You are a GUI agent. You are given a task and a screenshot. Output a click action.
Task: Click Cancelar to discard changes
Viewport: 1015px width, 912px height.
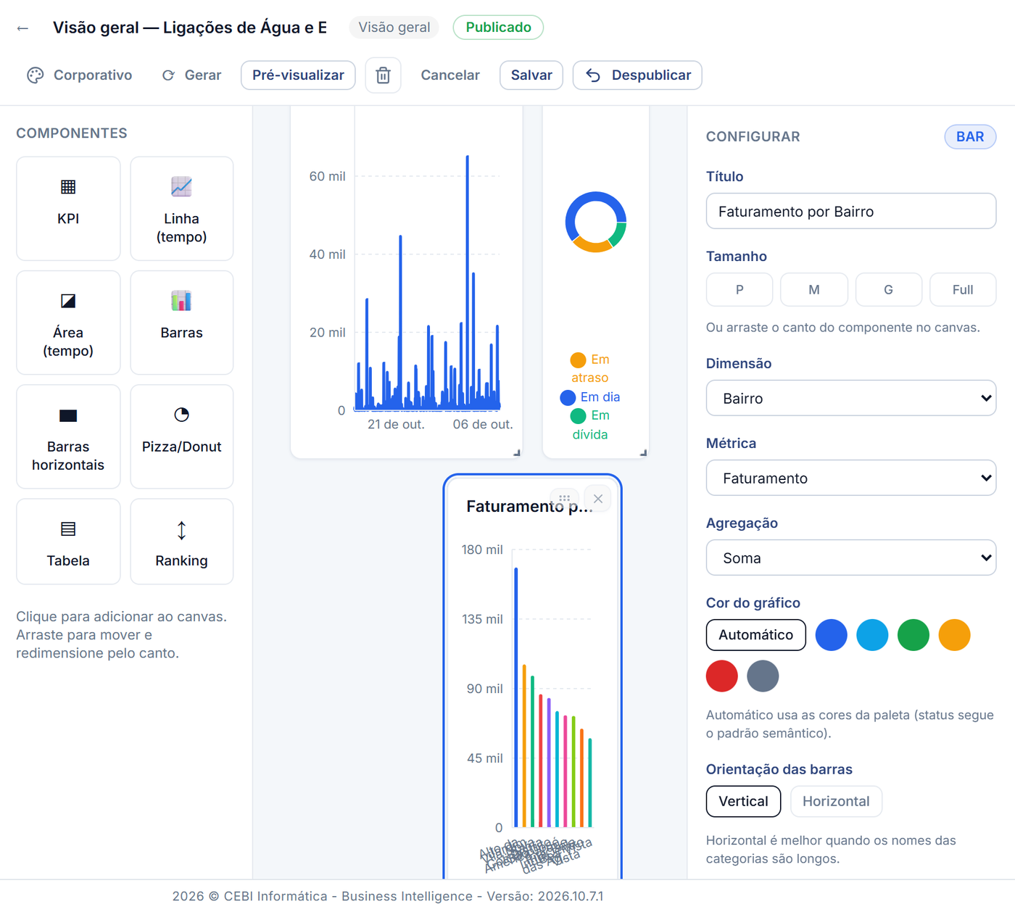(450, 75)
